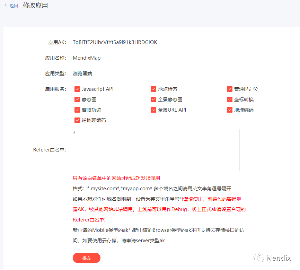Click the 应用类型 label
The image size is (300, 270).
[56, 73]
